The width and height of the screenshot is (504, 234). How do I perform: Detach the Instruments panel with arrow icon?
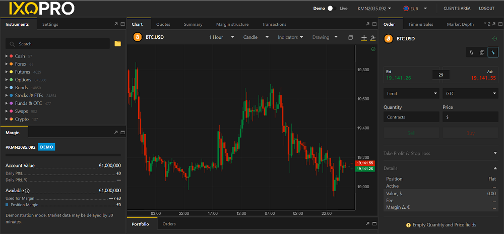(116, 24)
